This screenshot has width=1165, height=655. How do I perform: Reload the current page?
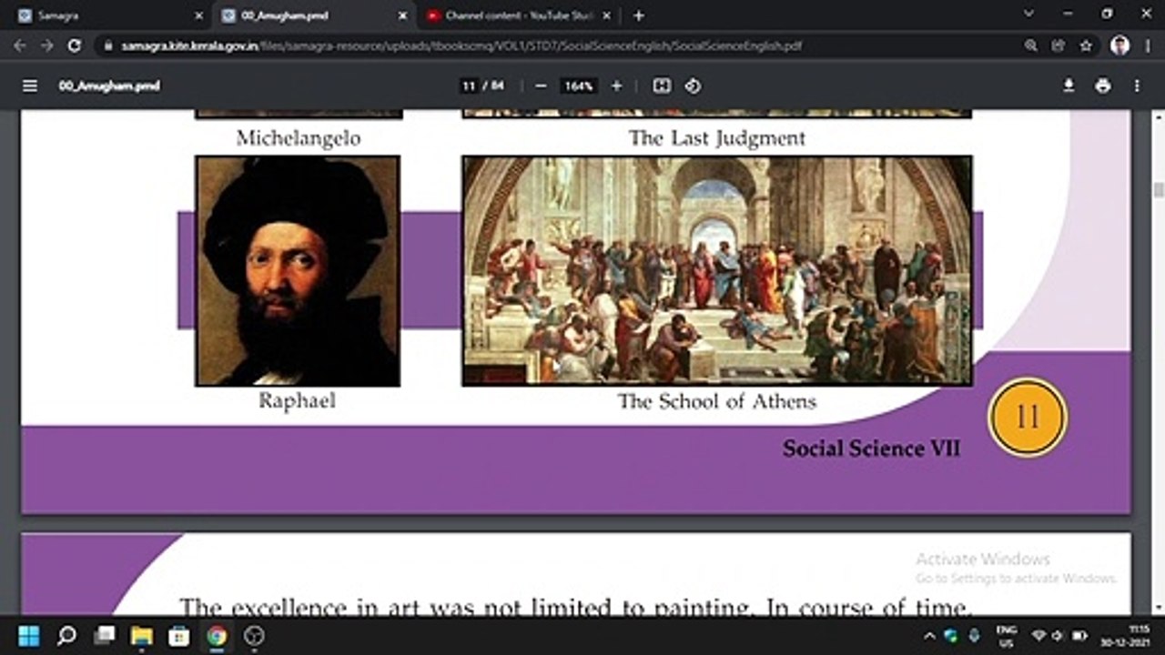(x=75, y=45)
